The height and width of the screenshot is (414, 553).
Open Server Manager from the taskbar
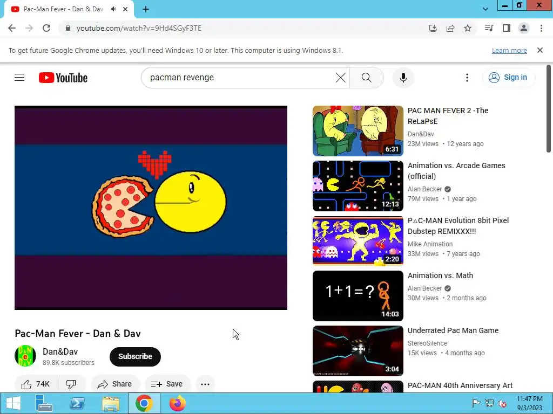coord(44,403)
